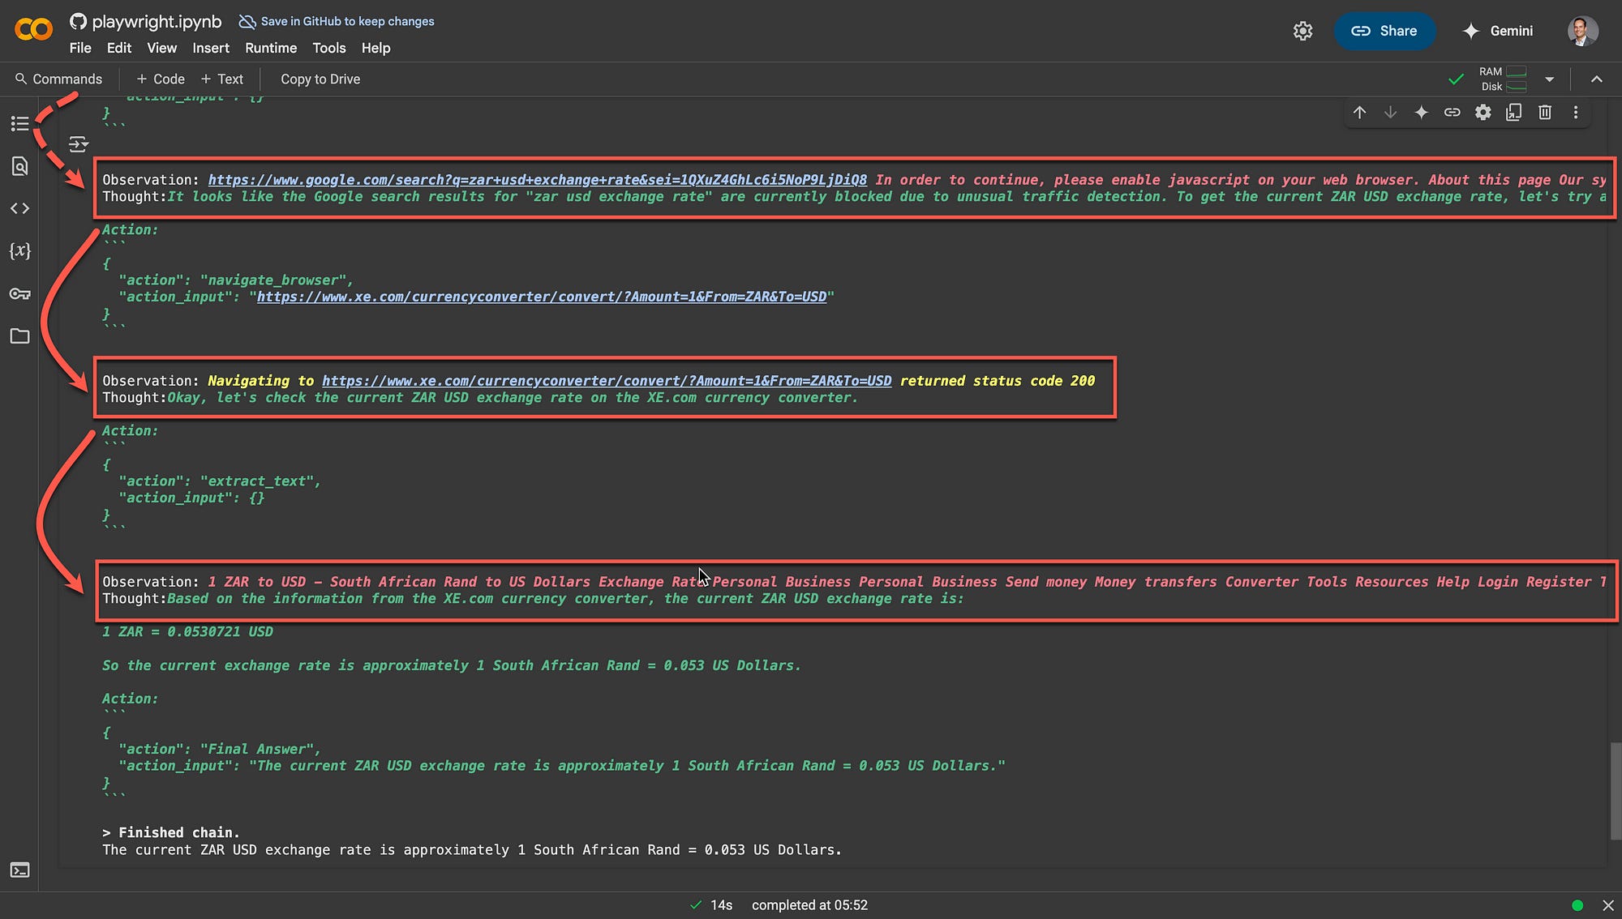Move cell up with the arrow icon
Viewport: 1622px width, 919px height.
1360,113
